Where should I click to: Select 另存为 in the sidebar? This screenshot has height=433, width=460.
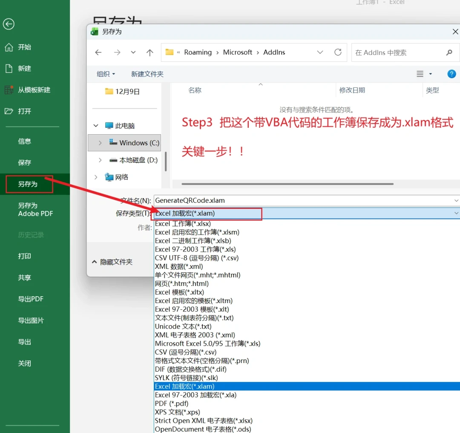pyautogui.click(x=28, y=184)
